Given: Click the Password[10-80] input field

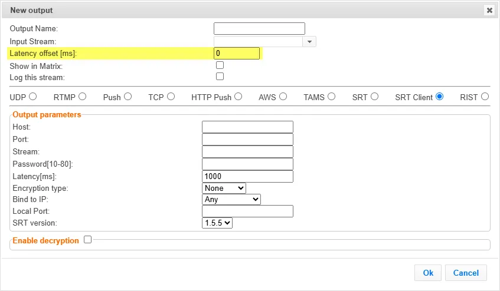Looking at the screenshot, I should pyautogui.click(x=247, y=164).
